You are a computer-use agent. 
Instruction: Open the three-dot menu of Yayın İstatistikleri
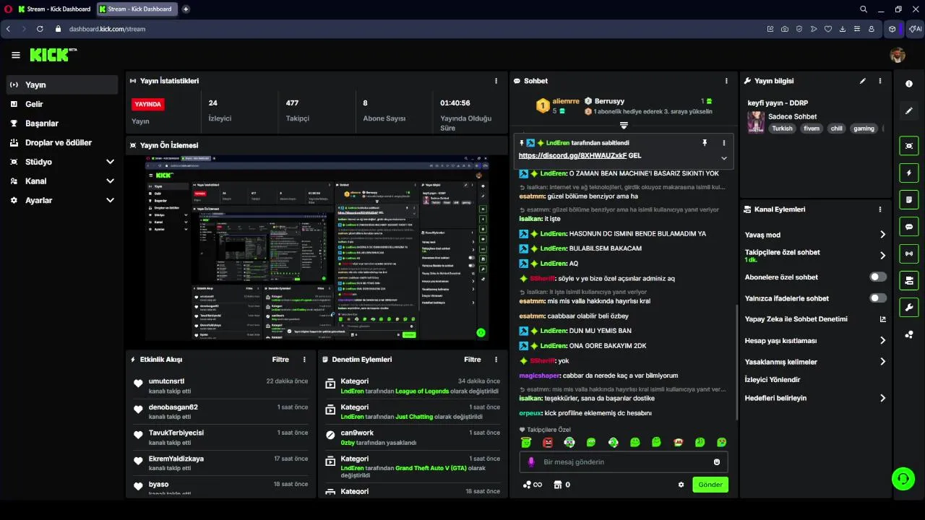(x=496, y=81)
